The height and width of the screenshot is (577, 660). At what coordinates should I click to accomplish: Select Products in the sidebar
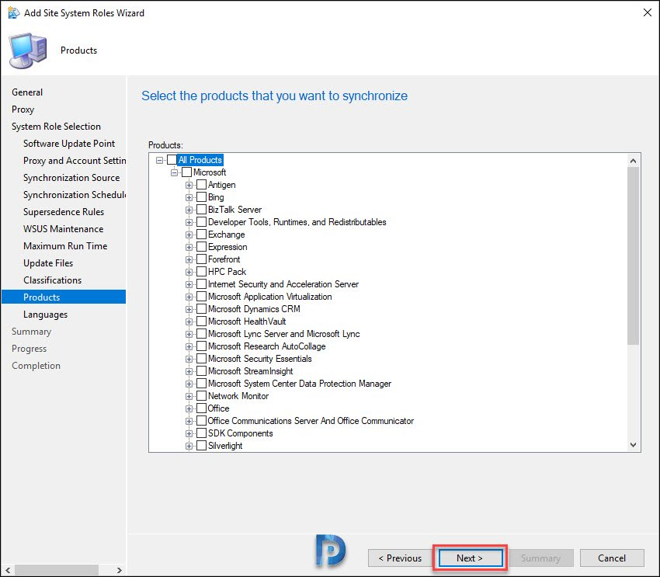(x=64, y=297)
